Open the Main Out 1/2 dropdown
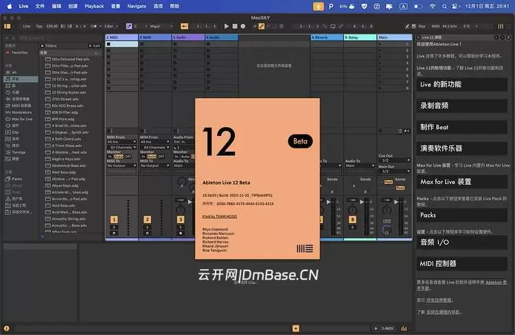The width and height of the screenshot is (515, 335). point(394,171)
